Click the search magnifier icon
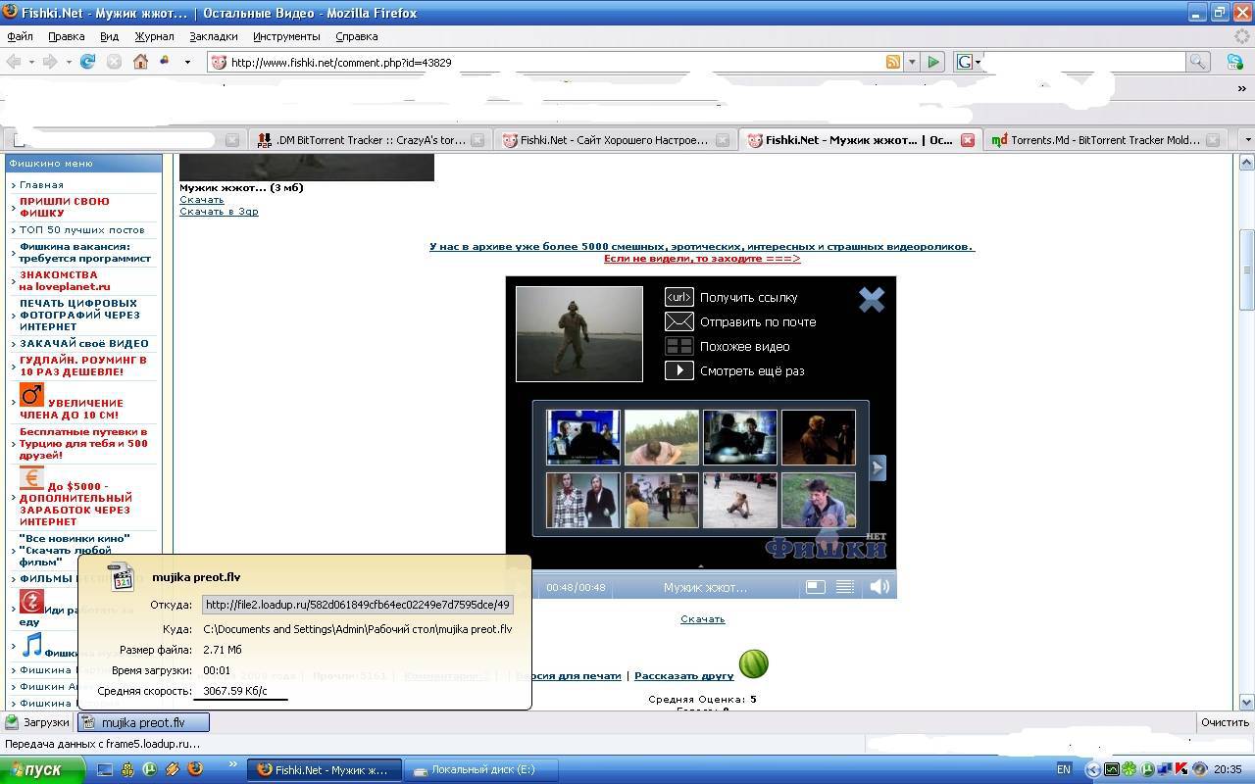Viewport: 1255px width, 784px height. tap(1197, 62)
